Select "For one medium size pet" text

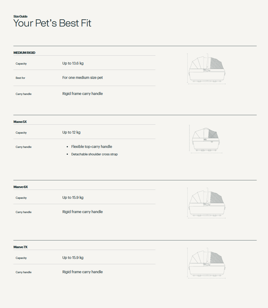point(82,78)
